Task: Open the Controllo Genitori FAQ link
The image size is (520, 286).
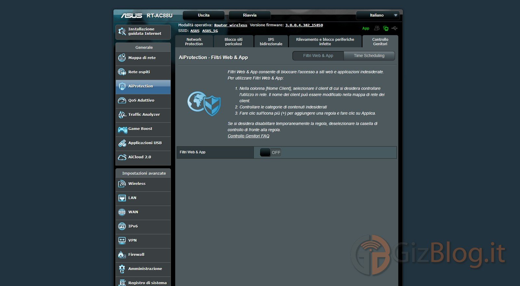Action: [249, 136]
